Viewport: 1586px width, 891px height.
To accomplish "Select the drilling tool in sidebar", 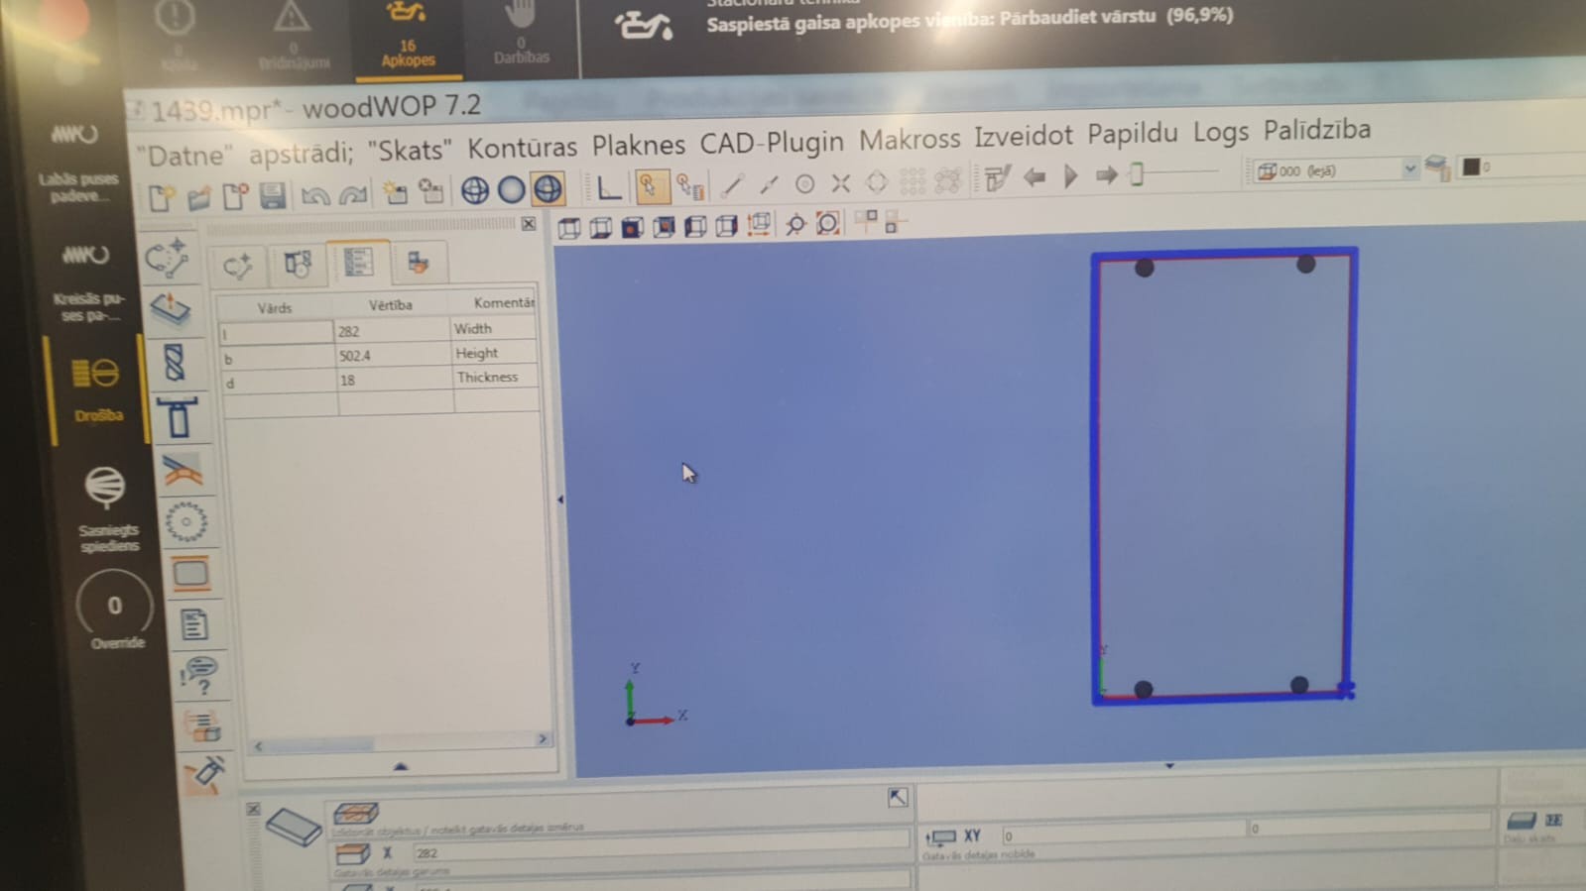I will pos(175,363).
